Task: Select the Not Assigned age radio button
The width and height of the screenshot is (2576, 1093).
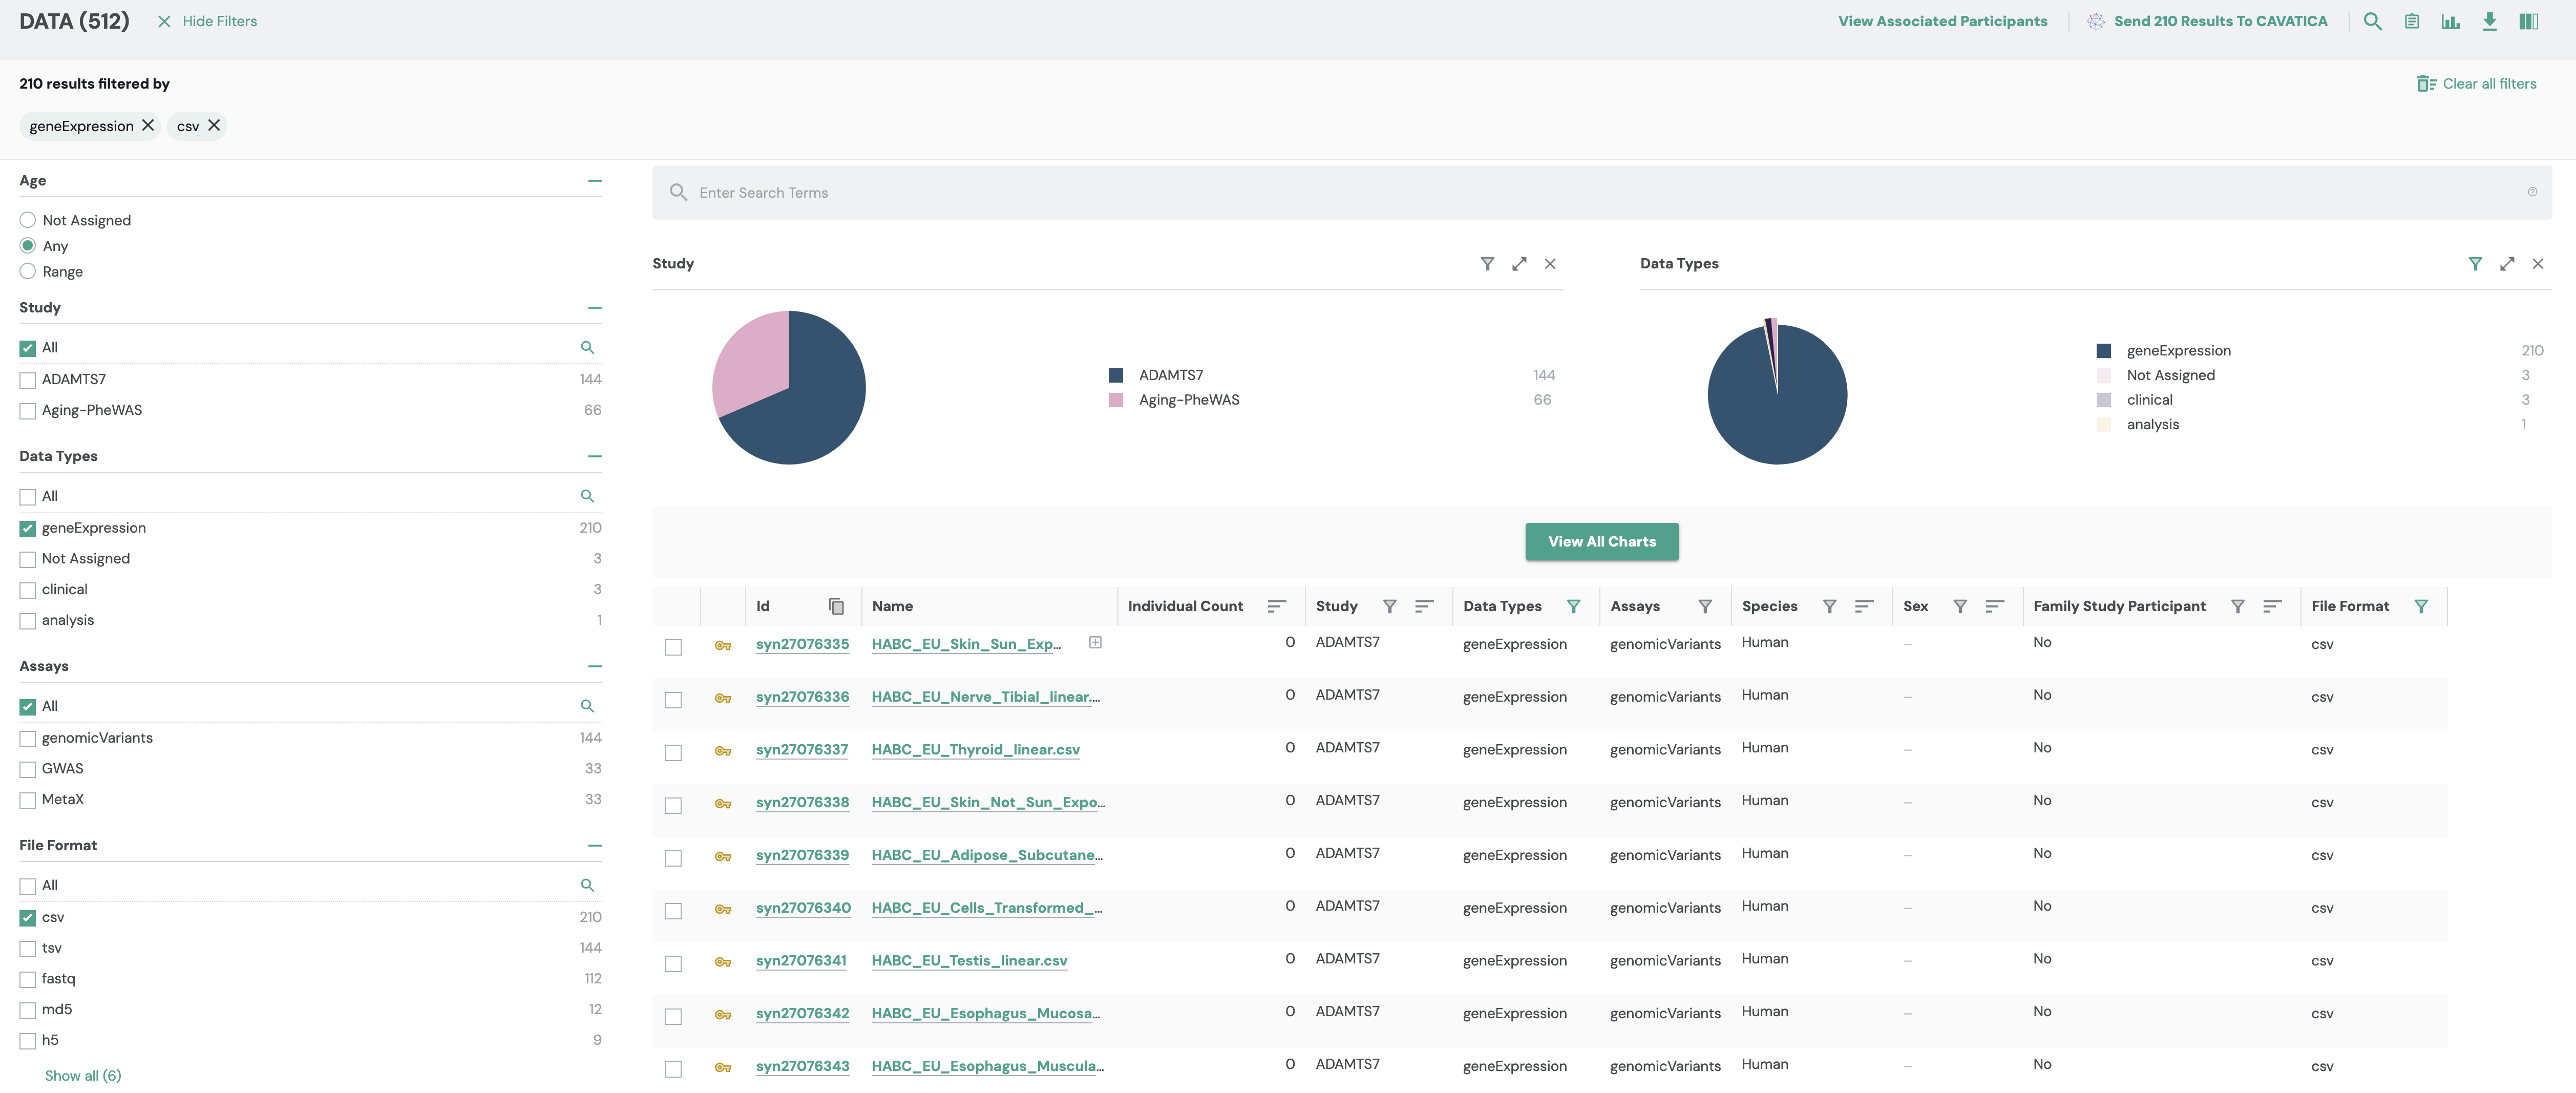Action: pyautogui.click(x=28, y=220)
